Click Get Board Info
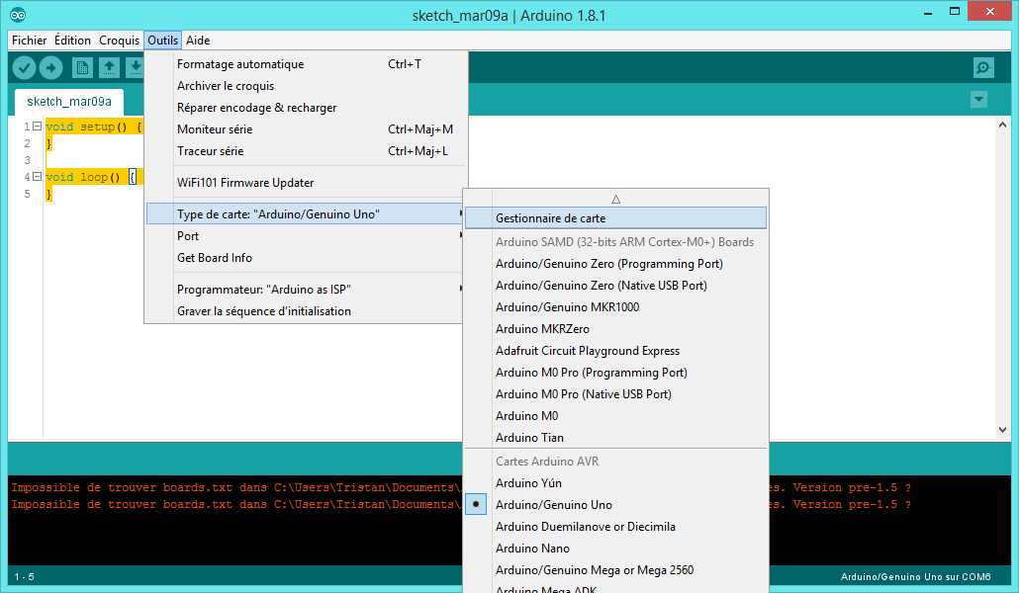The height and width of the screenshot is (593, 1019). point(305,257)
